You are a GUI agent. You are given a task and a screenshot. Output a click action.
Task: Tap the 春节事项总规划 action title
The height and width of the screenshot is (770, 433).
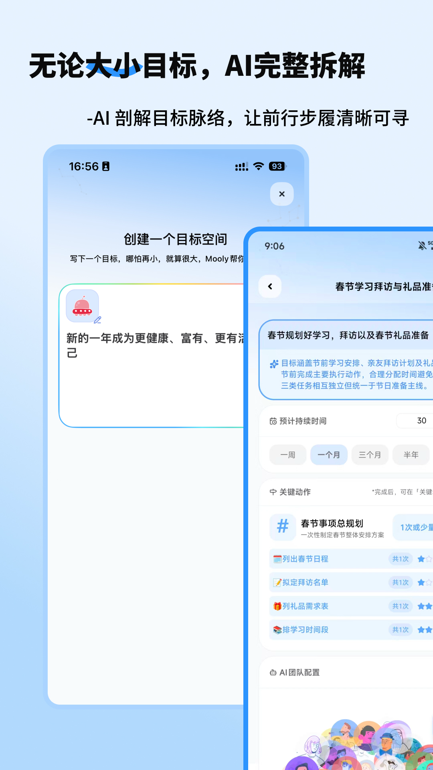pos(332,523)
